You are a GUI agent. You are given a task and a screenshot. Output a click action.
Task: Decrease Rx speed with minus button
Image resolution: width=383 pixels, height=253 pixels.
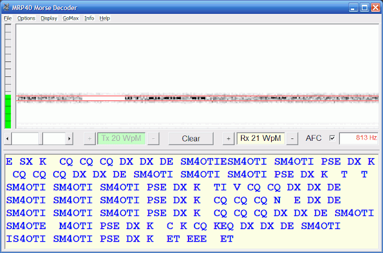click(x=292, y=138)
